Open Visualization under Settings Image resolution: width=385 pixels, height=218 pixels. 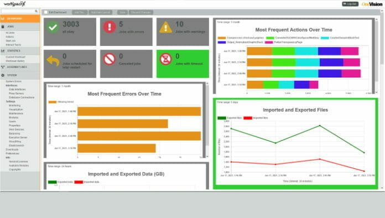[15, 110]
